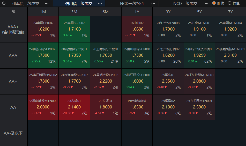246x146 pixels.
Task: Click the 3Y column header
Action: 168,12
